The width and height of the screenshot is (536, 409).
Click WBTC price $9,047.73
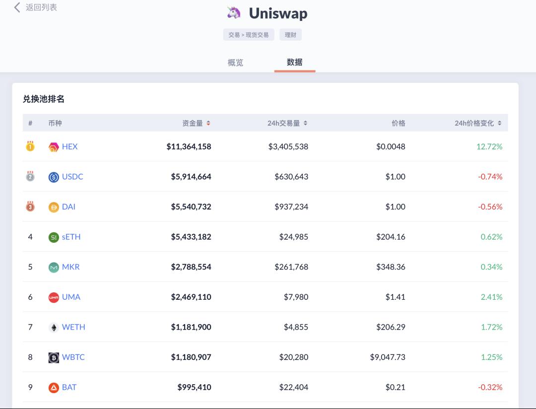(388, 357)
